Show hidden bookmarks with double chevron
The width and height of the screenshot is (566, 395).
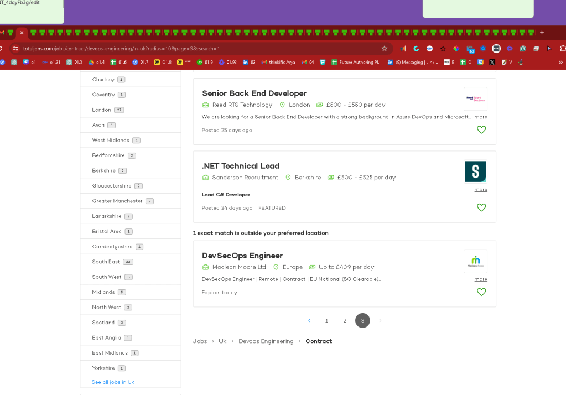pyautogui.click(x=560, y=62)
